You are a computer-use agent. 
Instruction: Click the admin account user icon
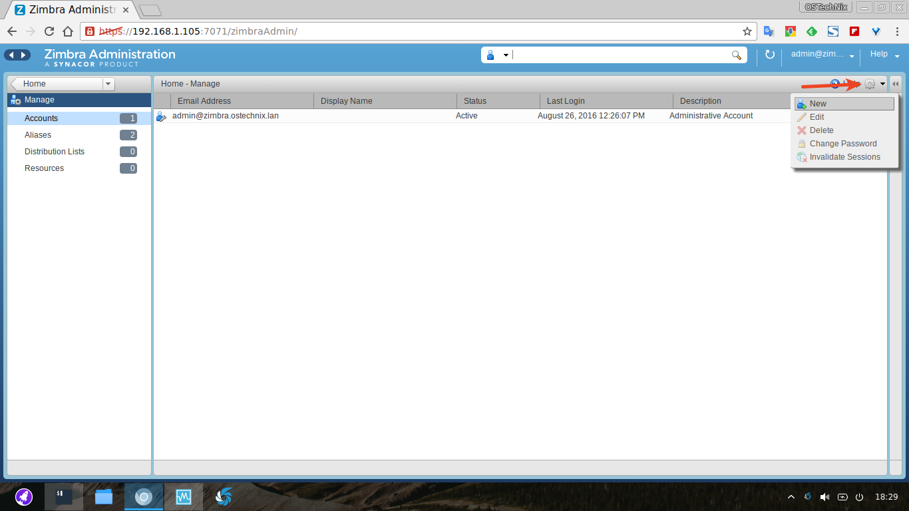(x=161, y=116)
